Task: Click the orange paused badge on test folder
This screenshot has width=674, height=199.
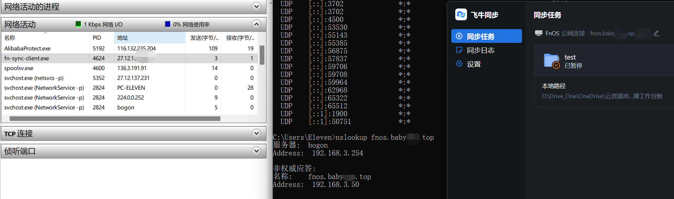Action: [x=556, y=65]
